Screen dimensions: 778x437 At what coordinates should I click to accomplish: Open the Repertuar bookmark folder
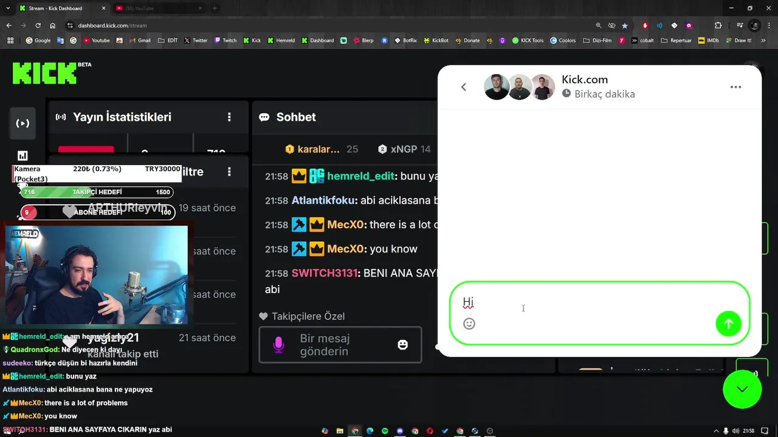tap(676, 41)
